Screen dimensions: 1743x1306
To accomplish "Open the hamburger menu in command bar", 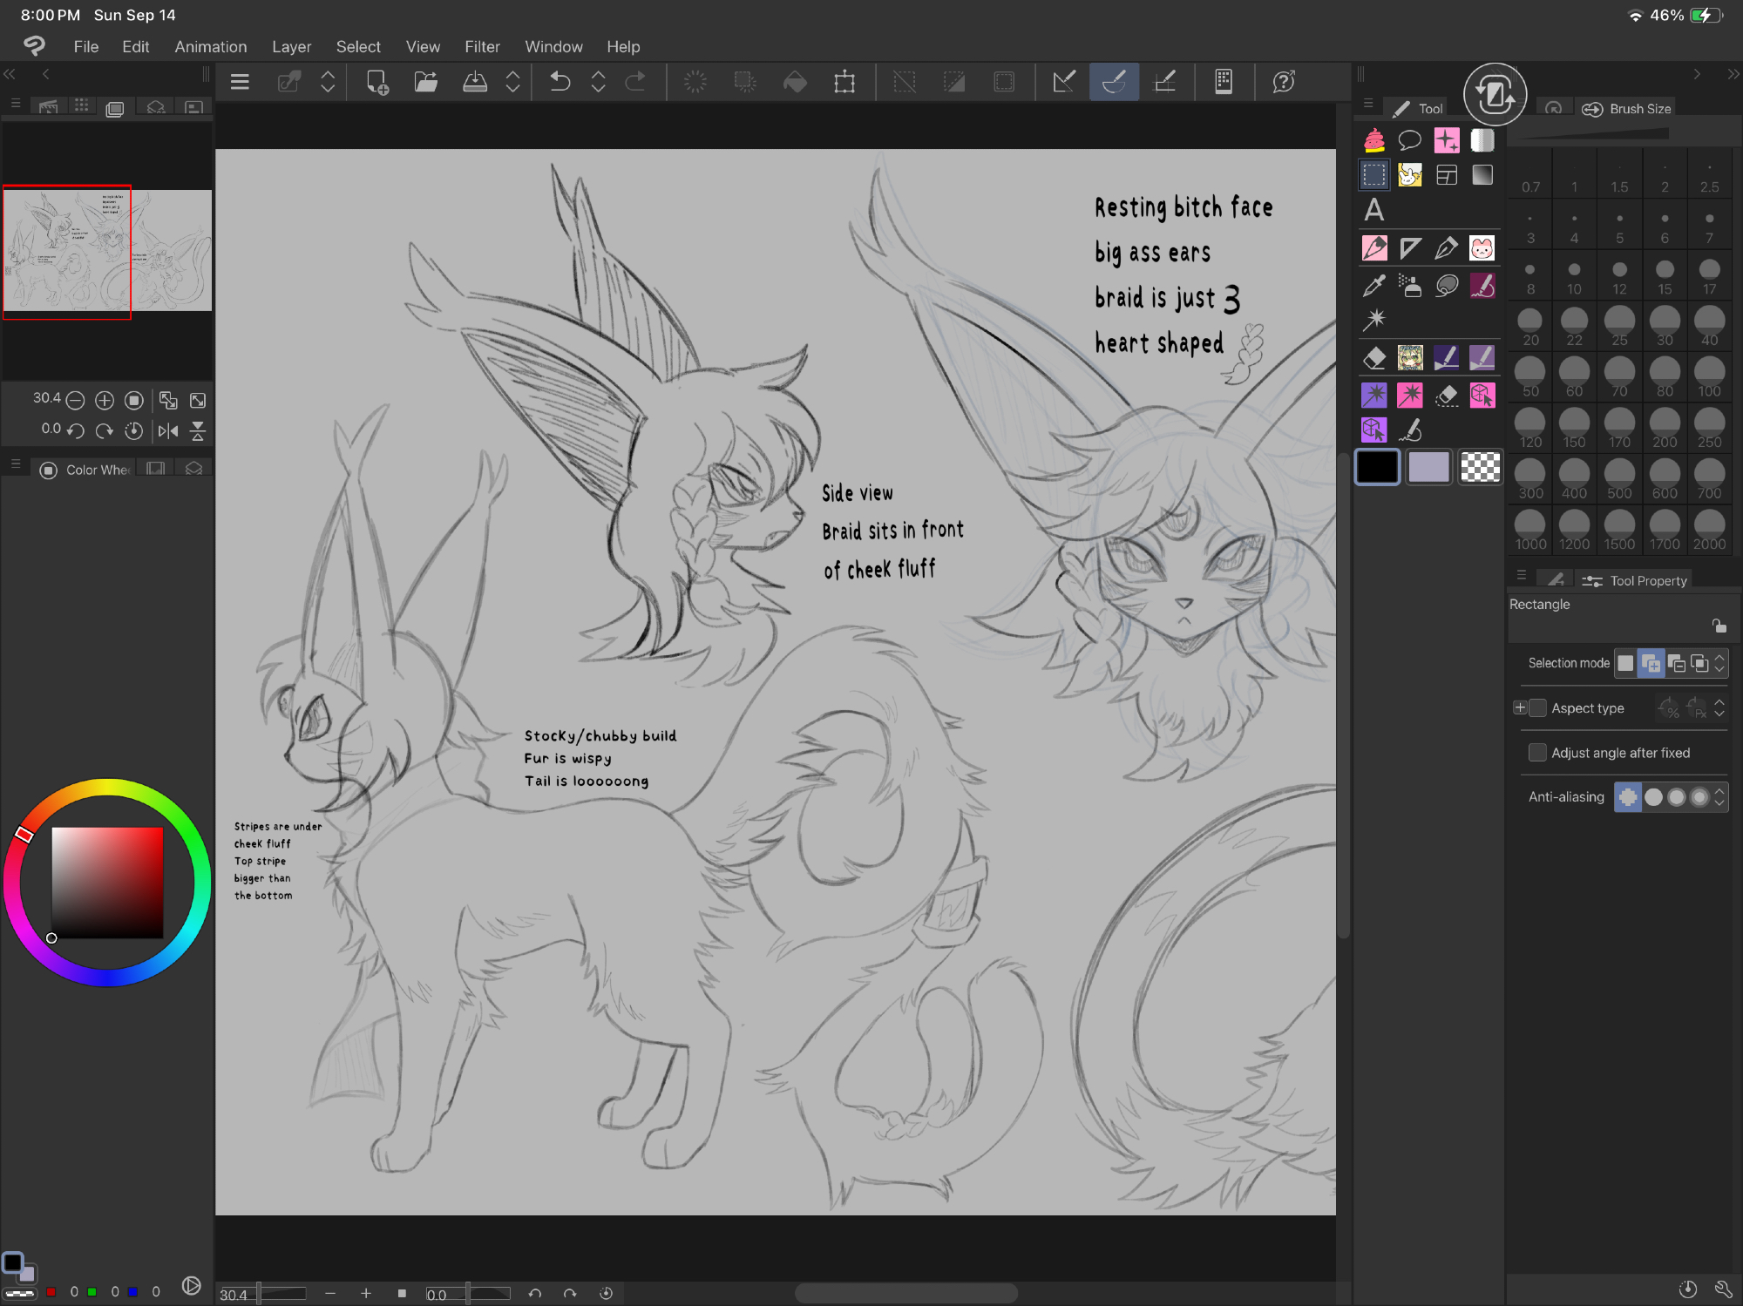I will pyautogui.click(x=240, y=82).
